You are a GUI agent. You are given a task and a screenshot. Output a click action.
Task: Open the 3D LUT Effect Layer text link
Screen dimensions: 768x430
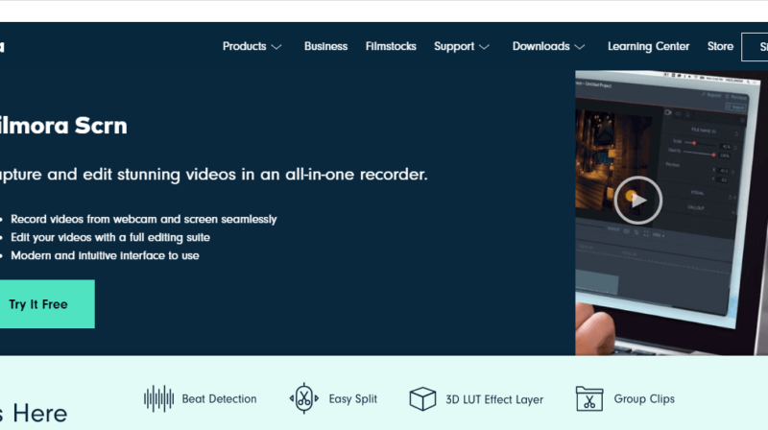[494, 399]
